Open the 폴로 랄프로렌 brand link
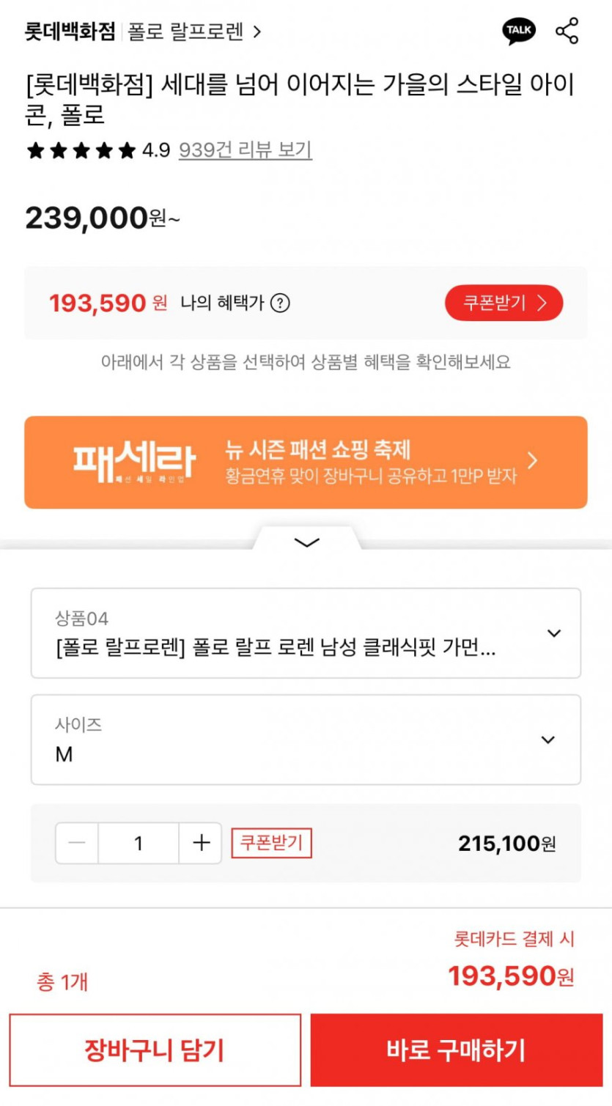Viewport: 612px width, 1106px height. tap(194, 32)
